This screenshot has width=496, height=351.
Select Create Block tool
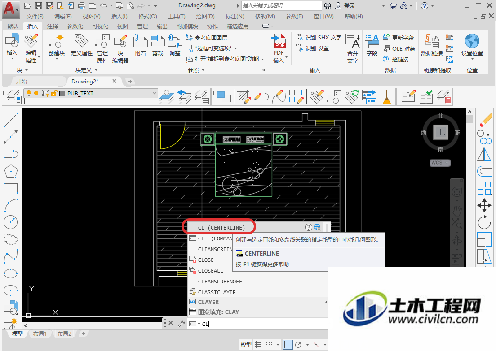pos(57,41)
